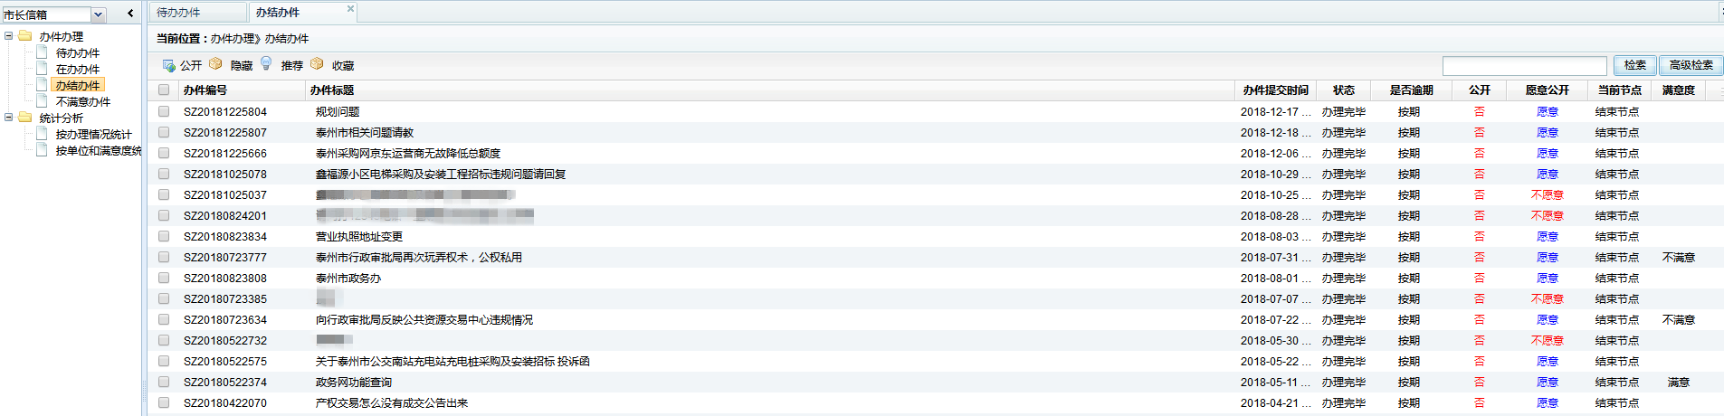Check the box for row SZ20180723777
The height and width of the screenshot is (416, 1724).
tap(164, 258)
